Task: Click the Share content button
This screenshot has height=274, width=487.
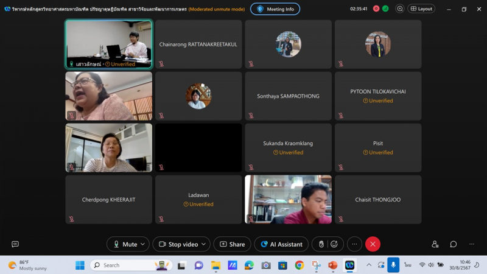Action: 231,244
